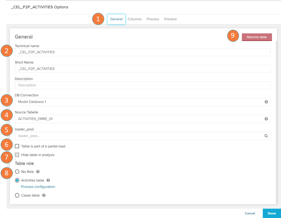Switch to the Columns tab
This screenshot has width=281, height=218.
coord(134,19)
